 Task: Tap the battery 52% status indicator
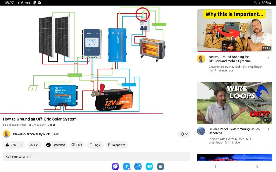tap(267, 3)
